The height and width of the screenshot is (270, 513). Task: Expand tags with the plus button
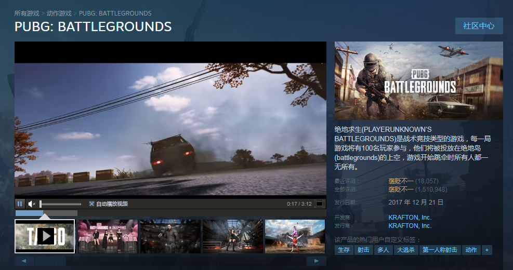pyautogui.click(x=486, y=250)
